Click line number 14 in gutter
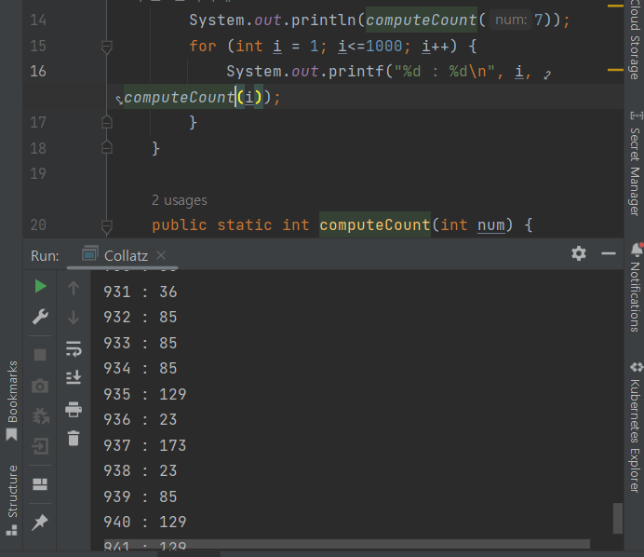The height and width of the screenshot is (557, 644). pos(38,20)
